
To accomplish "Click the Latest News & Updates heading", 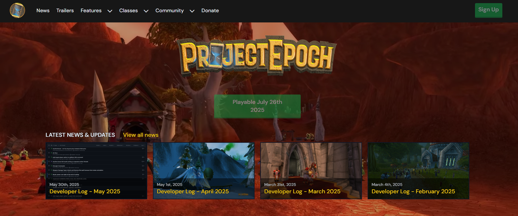I will pyautogui.click(x=80, y=135).
